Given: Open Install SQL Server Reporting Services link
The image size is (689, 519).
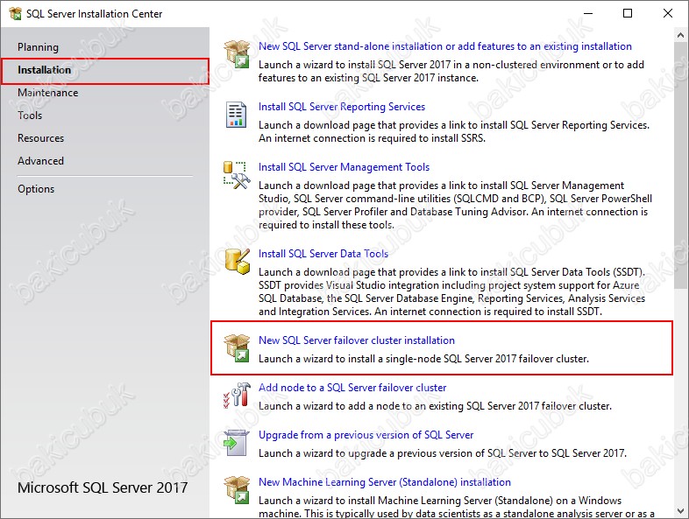Looking at the screenshot, I should (x=342, y=107).
